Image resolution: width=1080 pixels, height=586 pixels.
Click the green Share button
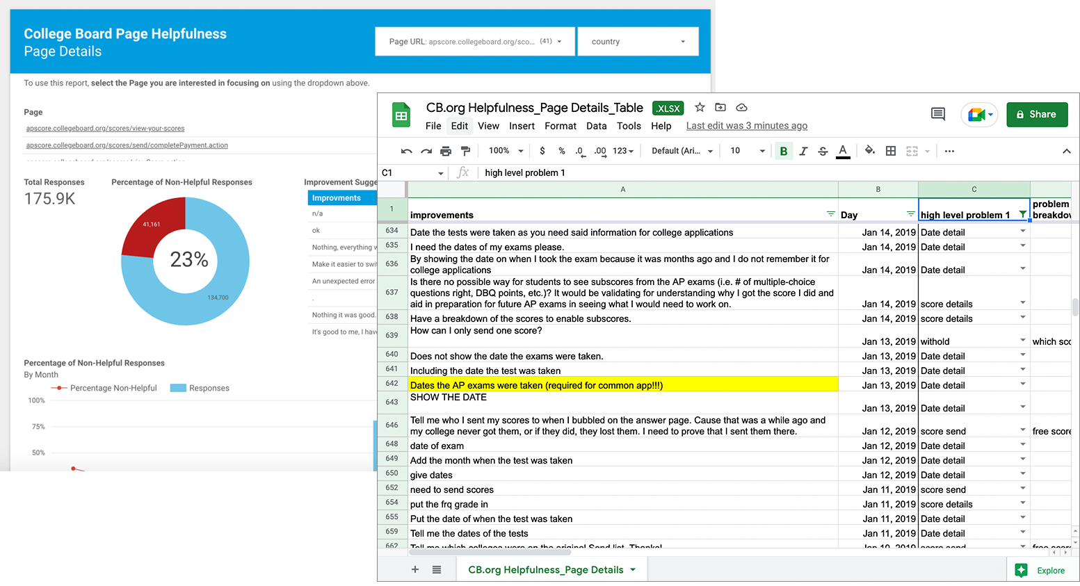coord(1037,114)
